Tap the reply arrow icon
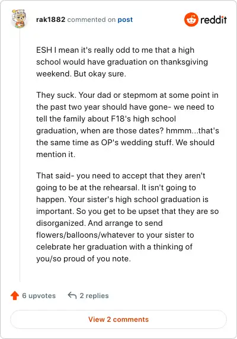This screenshot has width=237, height=339. [72, 295]
